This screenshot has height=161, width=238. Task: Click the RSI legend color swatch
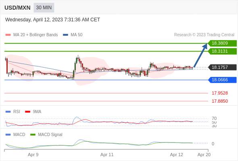(8, 112)
